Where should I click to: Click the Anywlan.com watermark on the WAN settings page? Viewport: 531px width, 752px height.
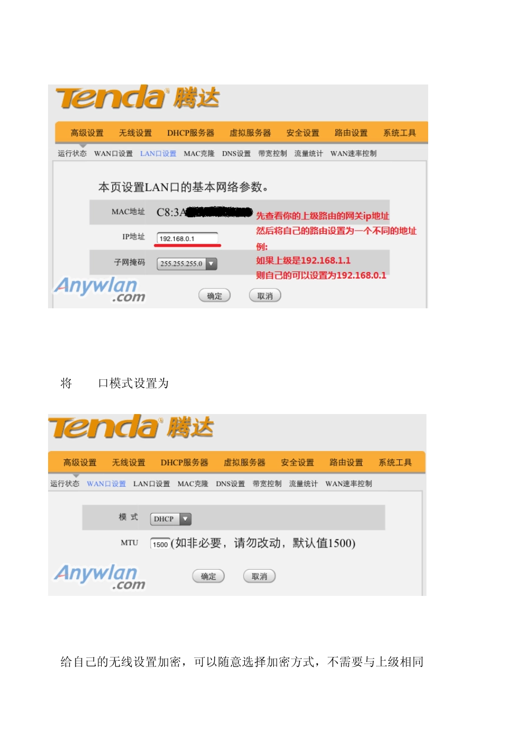pos(99,576)
